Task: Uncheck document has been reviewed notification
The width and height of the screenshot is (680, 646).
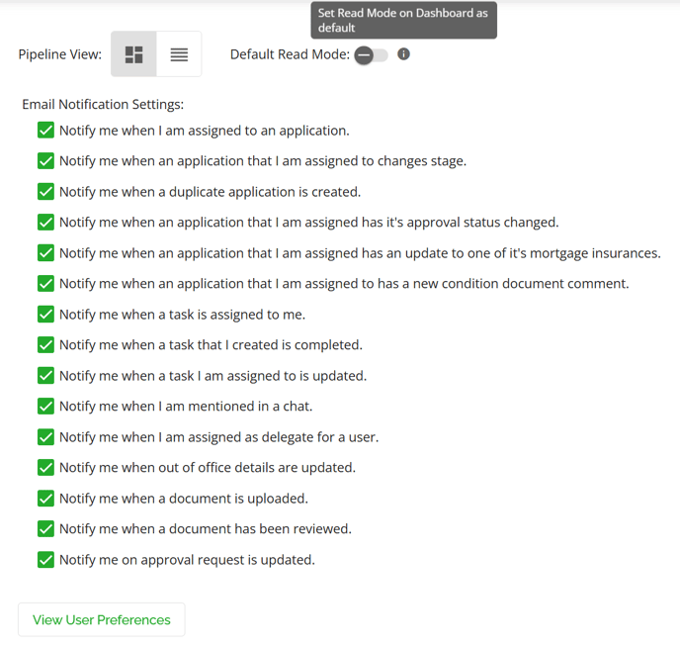Action: click(x=46, y=529)
